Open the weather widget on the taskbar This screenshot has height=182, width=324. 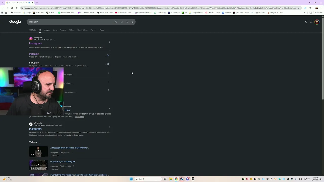(7, 179)
